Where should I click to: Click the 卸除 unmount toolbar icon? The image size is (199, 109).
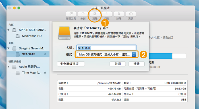119,14
